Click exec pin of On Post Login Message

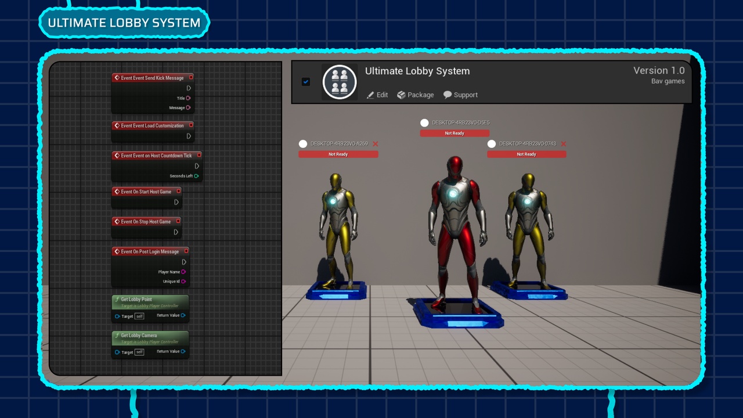[184, 262]
